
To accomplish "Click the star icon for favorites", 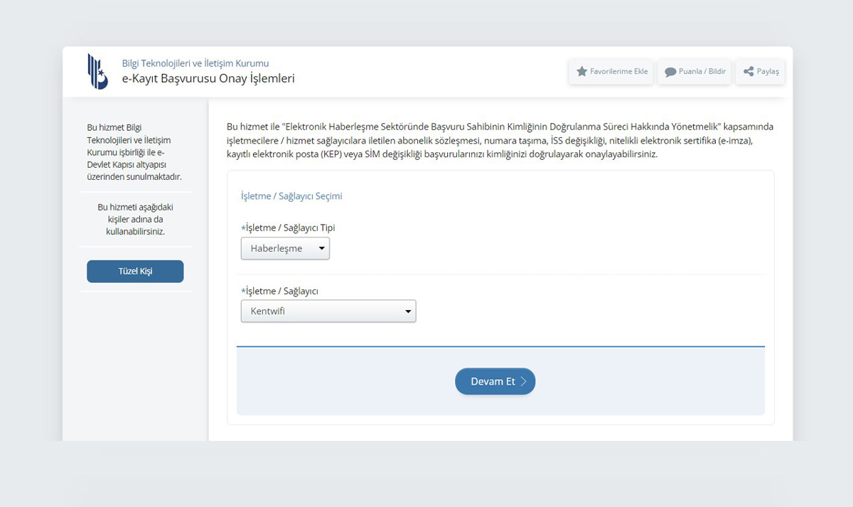I will pyautogui.click(x=581, y=72).
